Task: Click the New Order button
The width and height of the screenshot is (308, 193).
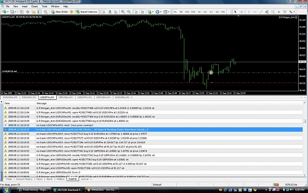Action: click(60, 12)
